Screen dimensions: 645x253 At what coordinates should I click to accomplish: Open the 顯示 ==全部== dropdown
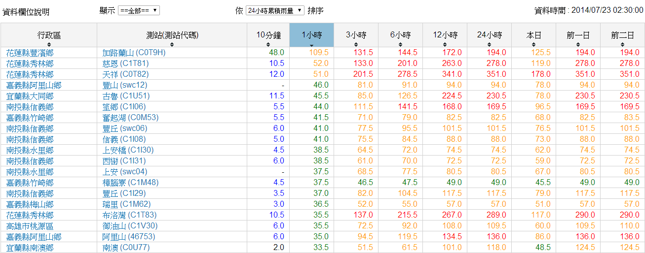[139, 10]
